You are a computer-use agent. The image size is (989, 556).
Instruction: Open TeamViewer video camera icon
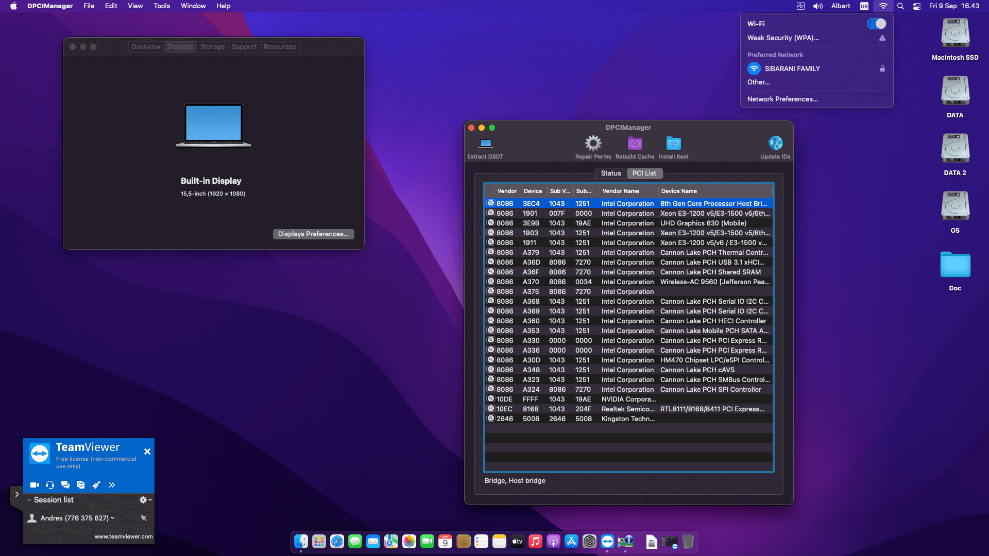pyautogui.click(x=35, y=485)
